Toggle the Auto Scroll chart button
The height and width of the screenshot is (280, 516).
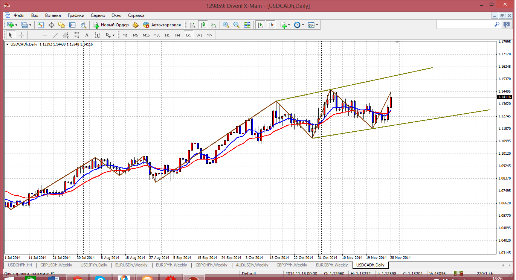(x=260, y=25)
